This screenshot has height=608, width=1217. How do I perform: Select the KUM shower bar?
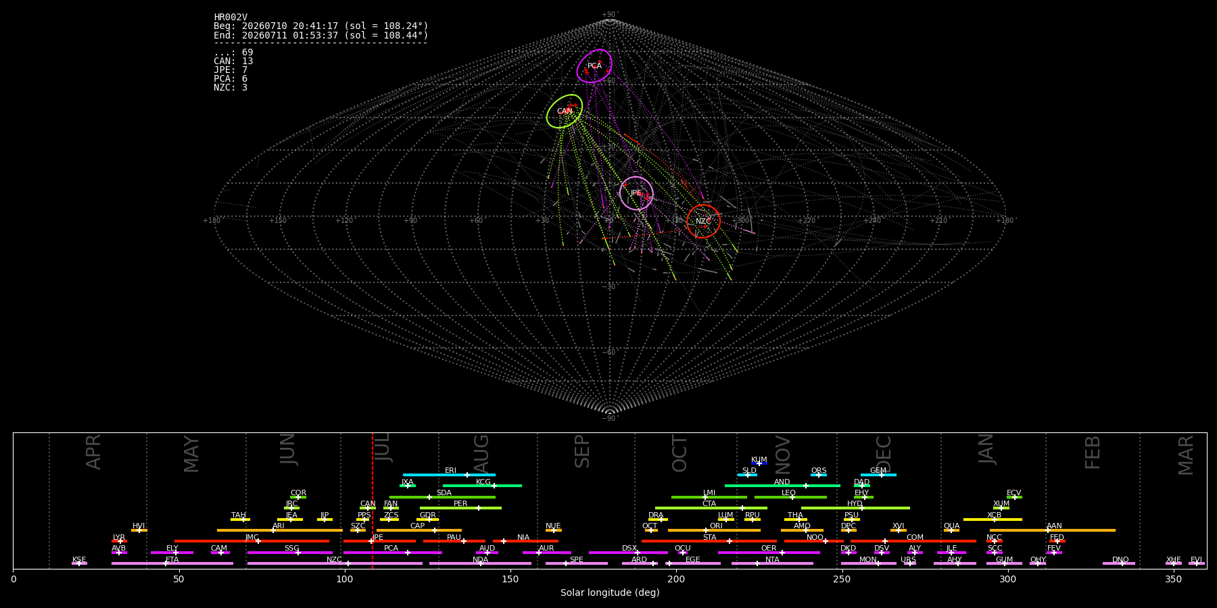pos(759,463)
